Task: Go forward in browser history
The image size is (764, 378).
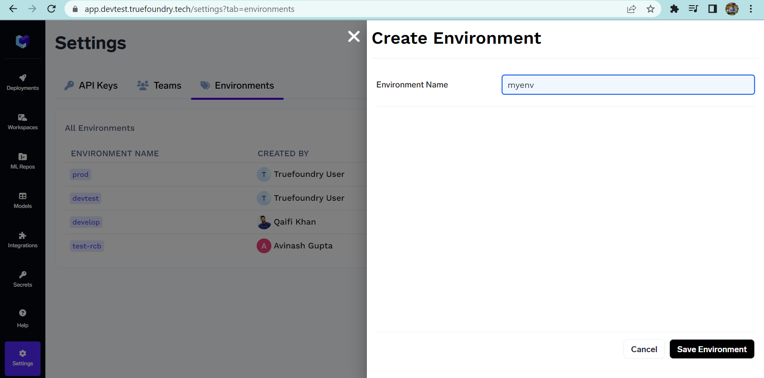Action: click(x=32, y=9)
